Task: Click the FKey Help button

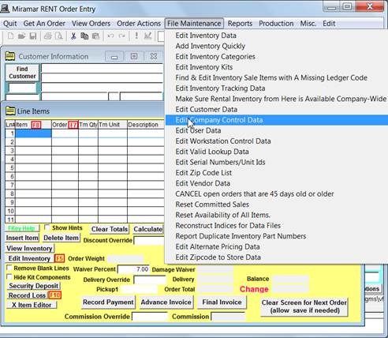Action: pos(22,228)
